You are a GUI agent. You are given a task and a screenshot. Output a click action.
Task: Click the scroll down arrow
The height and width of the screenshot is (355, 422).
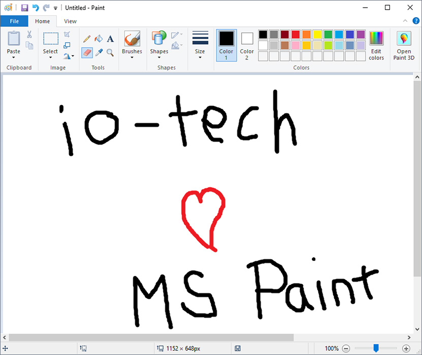417,329
